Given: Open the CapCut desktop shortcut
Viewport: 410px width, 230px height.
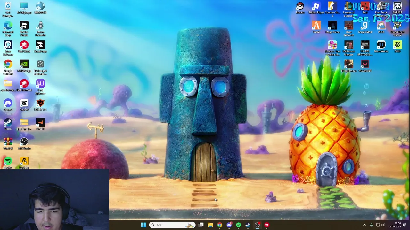Looking at the screenshot, I should 24,105.
